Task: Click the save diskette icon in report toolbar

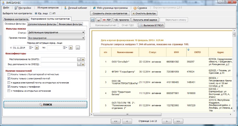Action: pos(93,20)
